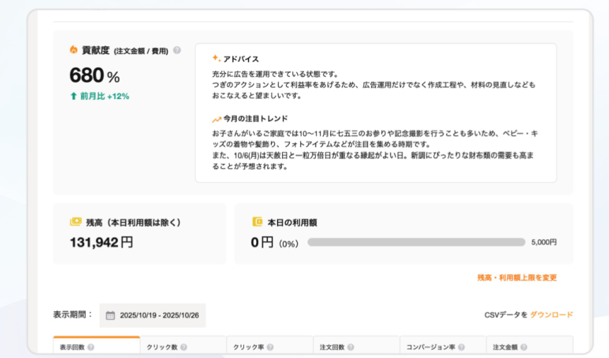Open the help tooltip for クリック数
609x358 pixels.
[x=184, y=347]
